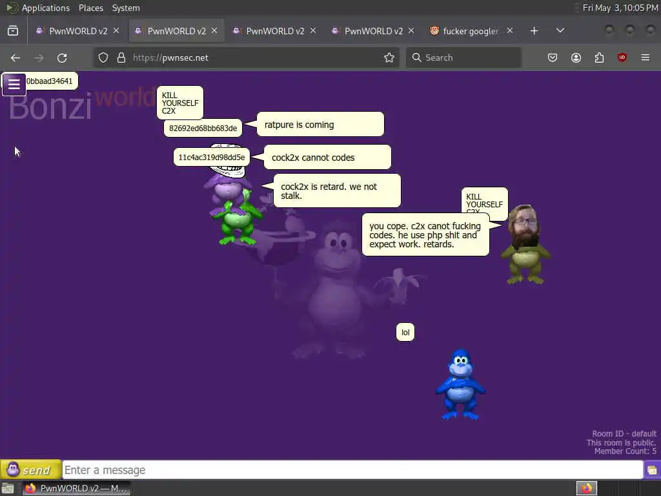The width and height of the screenshot is (661, 496).
Task: Click the 'cock2x cannot codes' bubble
Action: coord(327,158)
